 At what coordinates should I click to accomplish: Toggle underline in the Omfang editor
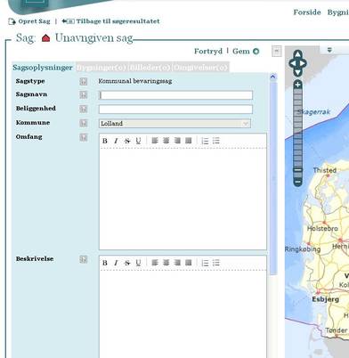click(x=138, y=141)
